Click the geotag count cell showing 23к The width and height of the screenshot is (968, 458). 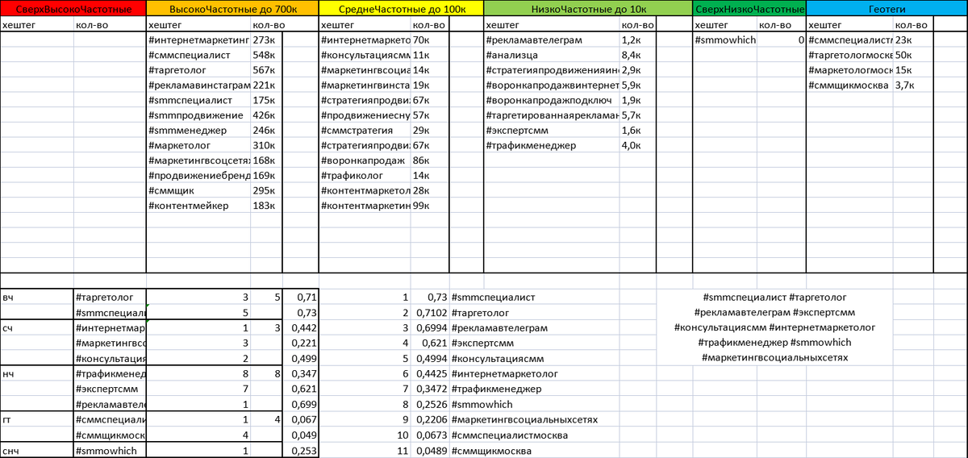click(915, 40)
